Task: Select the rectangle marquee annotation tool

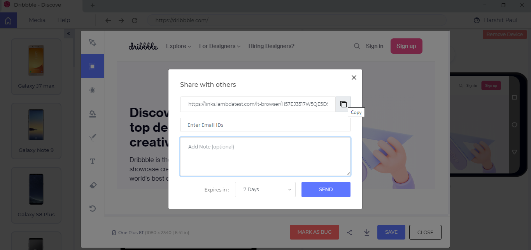Action: coord(92,66)
